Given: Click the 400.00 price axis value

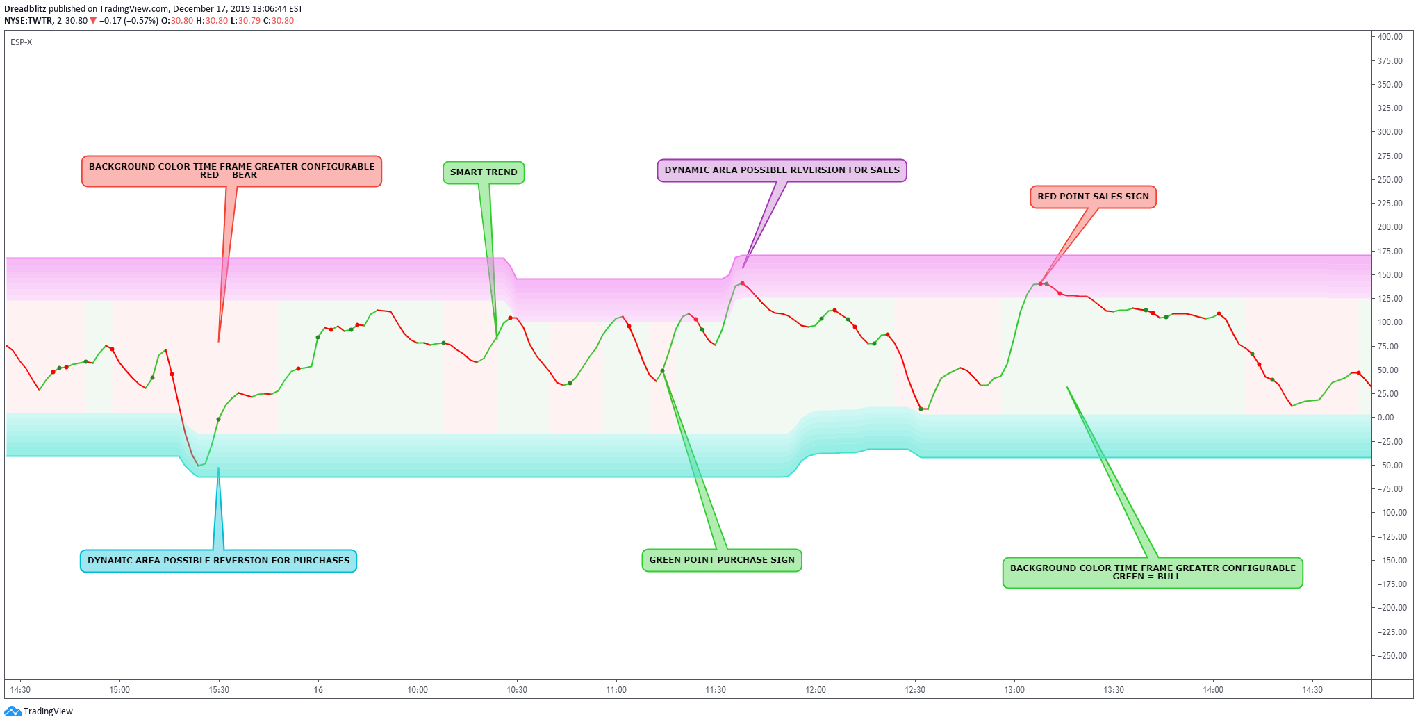Looking at the screenshot, I should click(1390, 37).
